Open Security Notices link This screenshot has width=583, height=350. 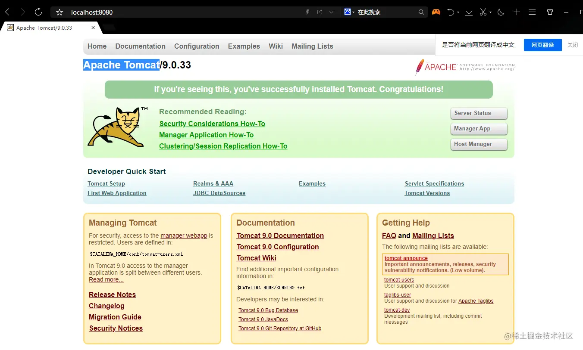click(116, 328)
